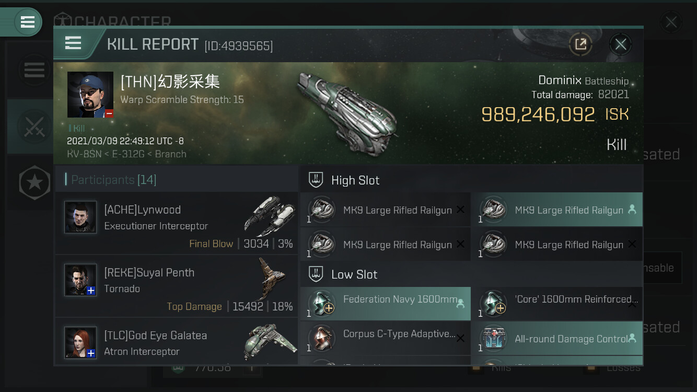Viewport: 697px width, 392px height.
Task: Click the victim's character portrait
Action: point(90,95)
